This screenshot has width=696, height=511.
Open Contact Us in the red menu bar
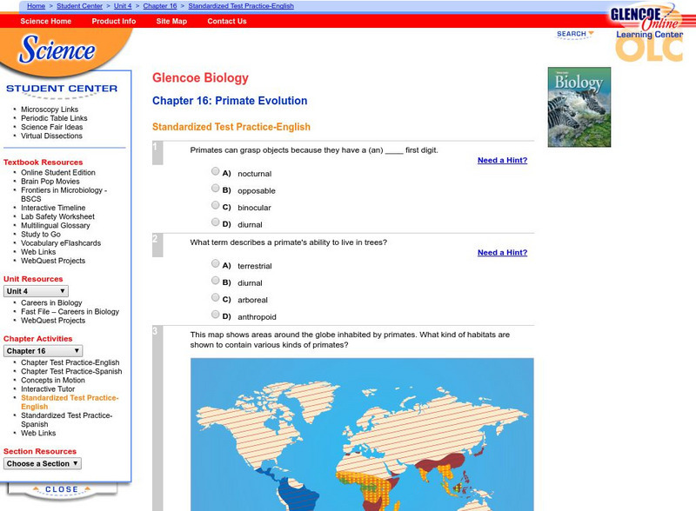[x=228, y=22]
